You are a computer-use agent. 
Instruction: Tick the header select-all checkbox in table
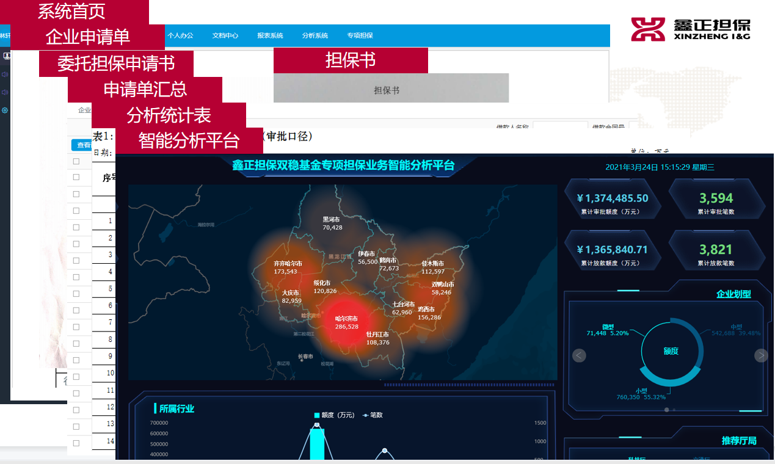[x=76, y=161]
